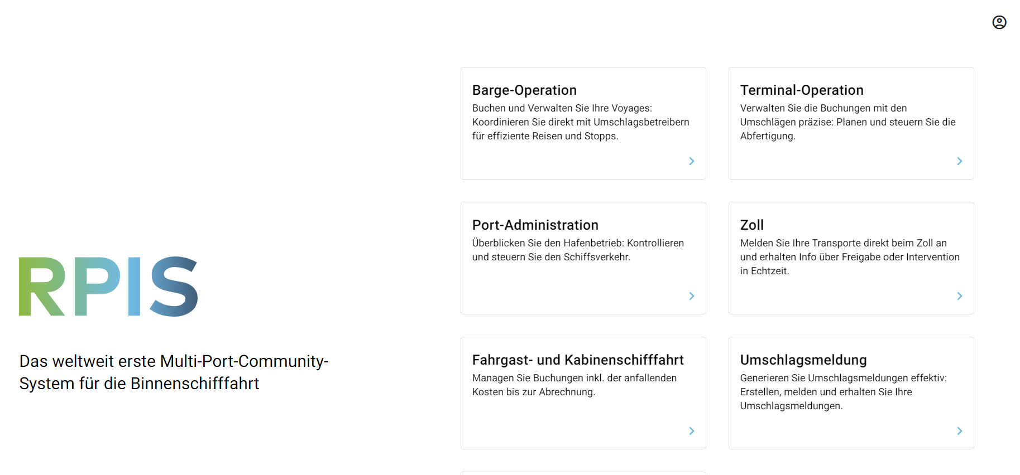Click the Terminal-Operation description text
The height and width of the screenshot is (475, 1020).
point(847,122)
